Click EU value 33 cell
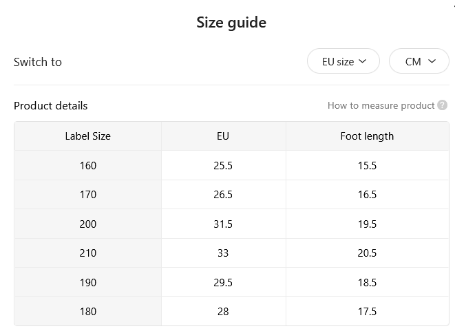 [x=223, y=253]
